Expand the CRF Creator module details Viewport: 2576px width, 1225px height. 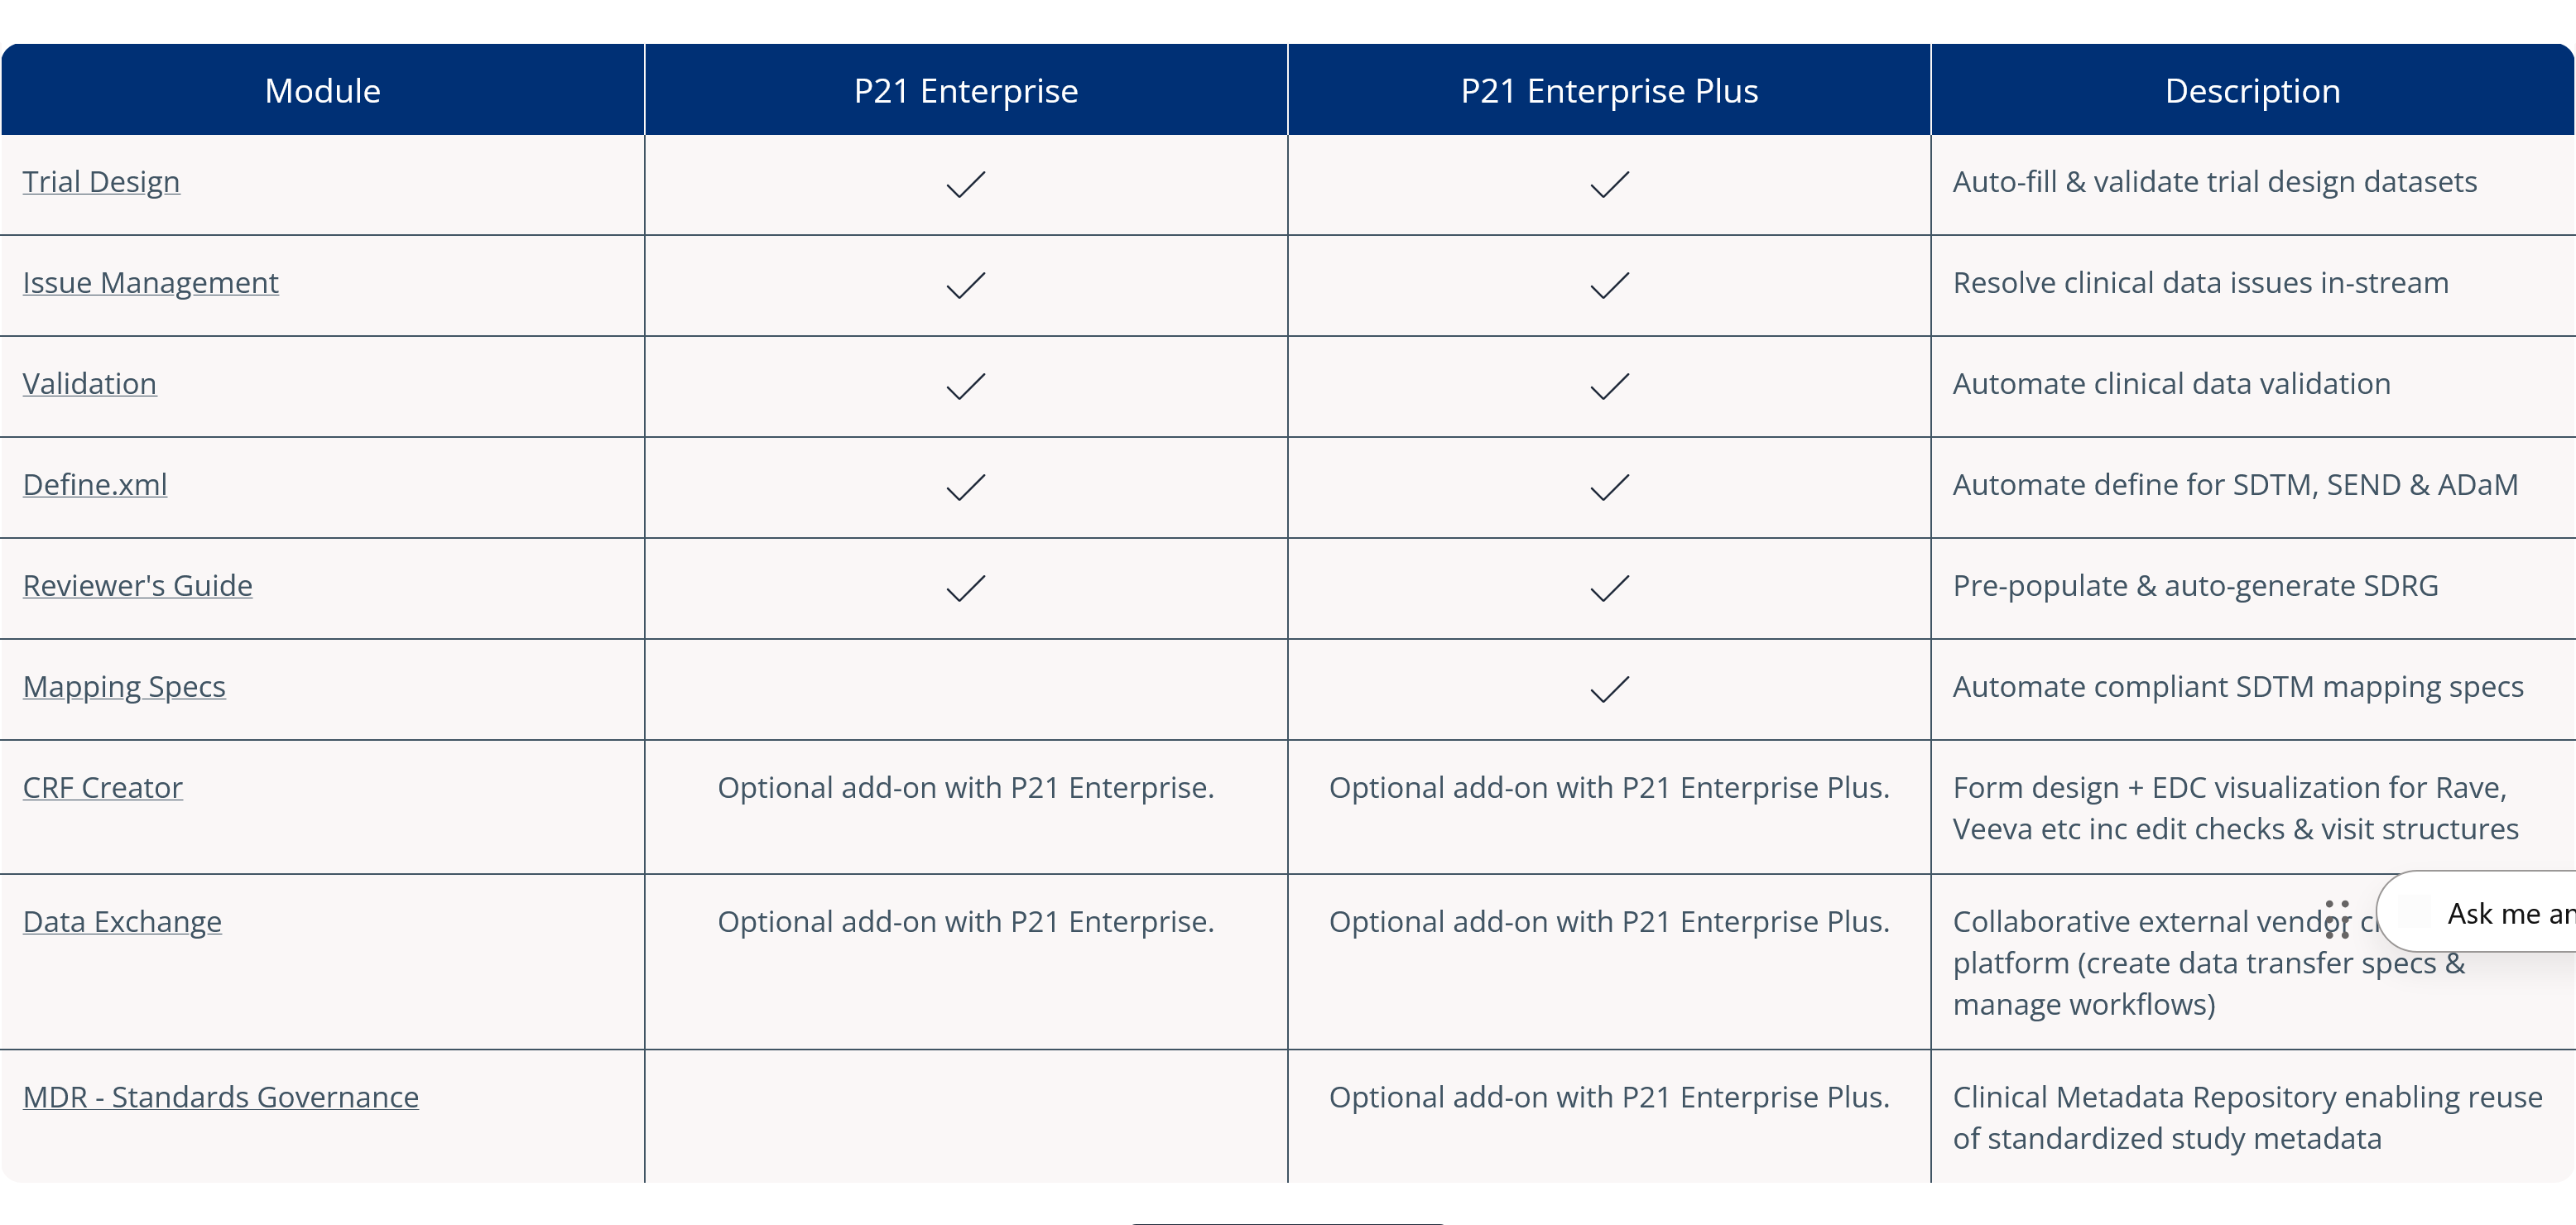point(102,787)
